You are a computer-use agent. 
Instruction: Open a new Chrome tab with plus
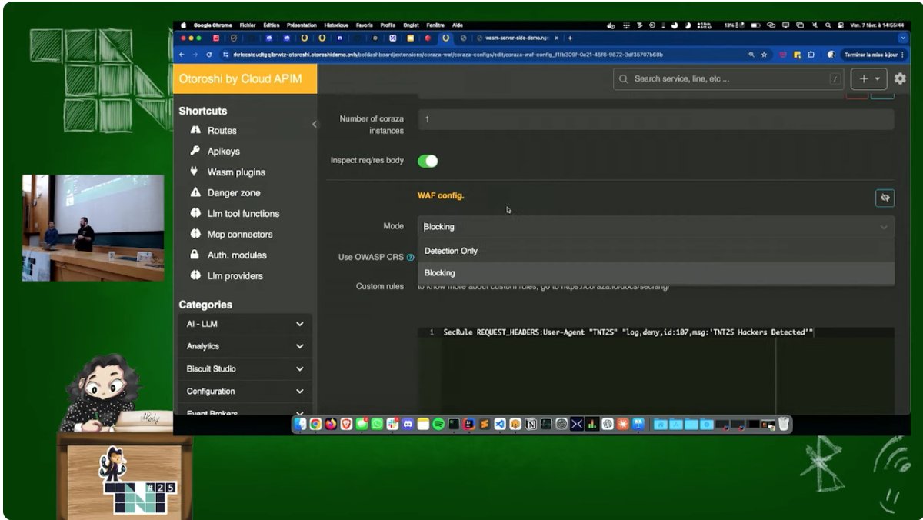click(x=570, y=38)
